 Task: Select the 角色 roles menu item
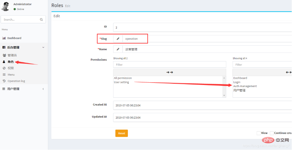click(x=11, y=62)
